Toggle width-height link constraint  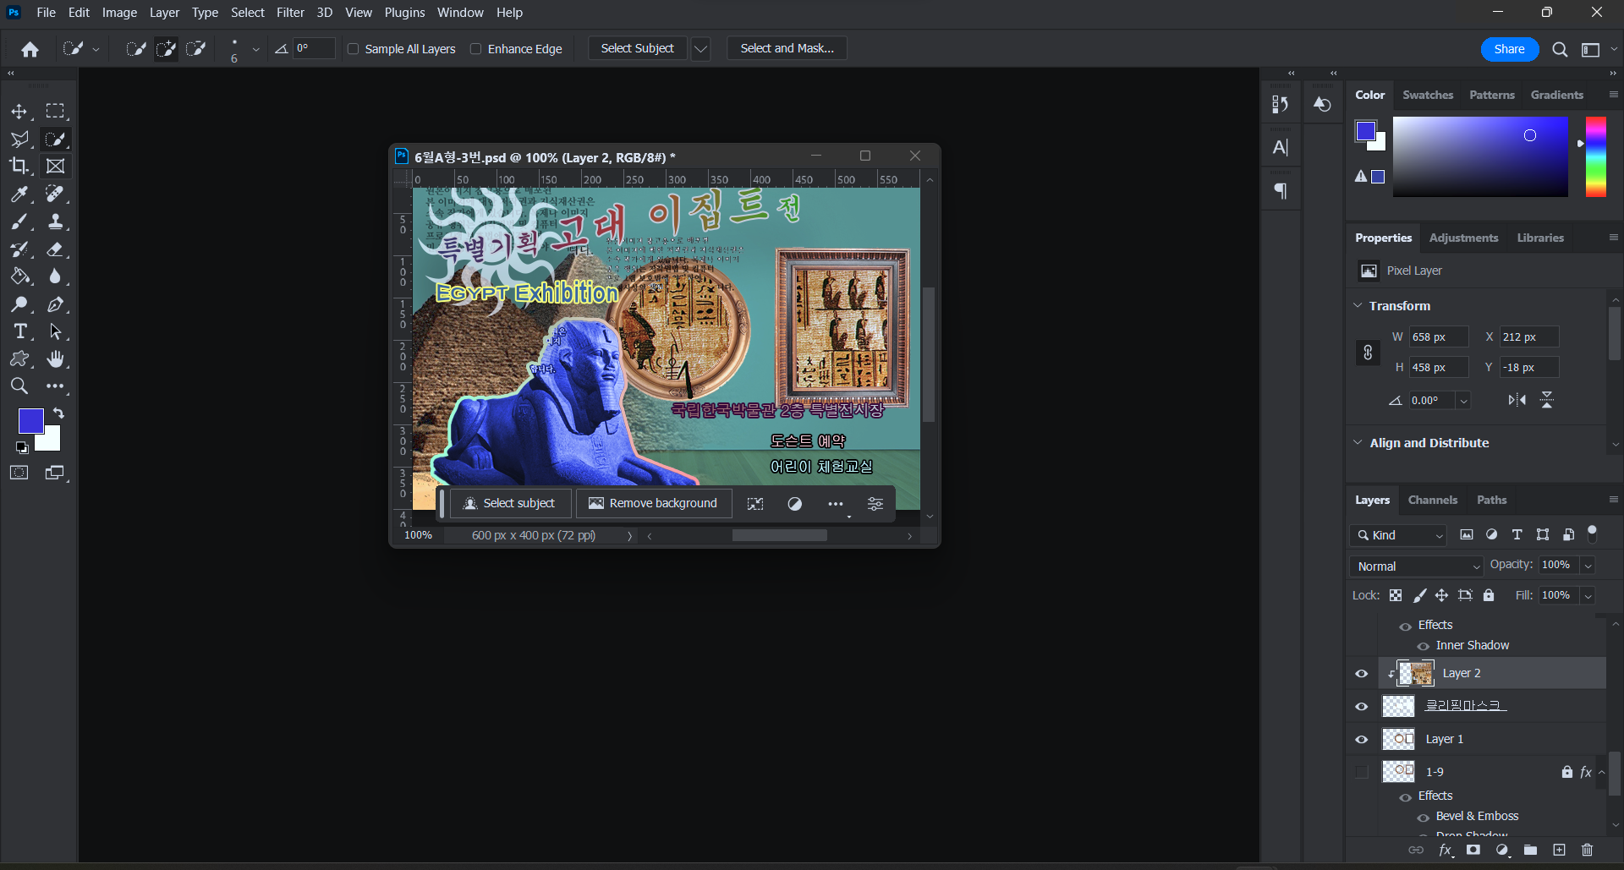coord(1368,353)
